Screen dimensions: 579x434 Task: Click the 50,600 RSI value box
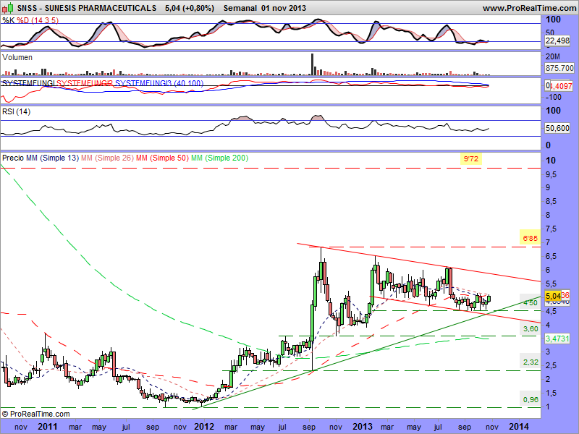pos(557,128)
